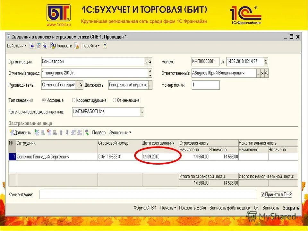This screenshot has height=231, width=308.
Task: Click the copy-document icon with blue arrow
Action: pyautogui.click(x=45, y=46)
